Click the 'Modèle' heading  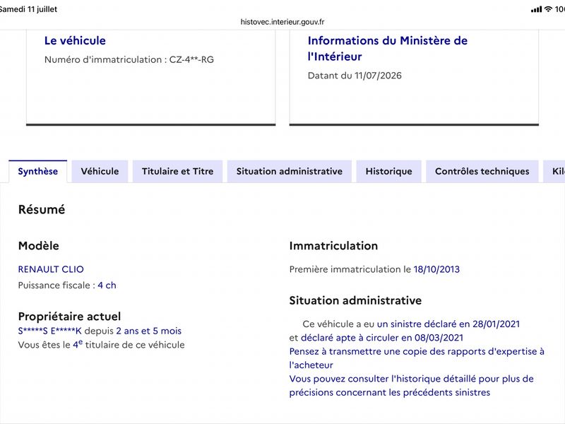click(x=39, y=245)
